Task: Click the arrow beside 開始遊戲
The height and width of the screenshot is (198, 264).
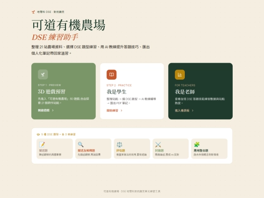Action: pos(53,110)
